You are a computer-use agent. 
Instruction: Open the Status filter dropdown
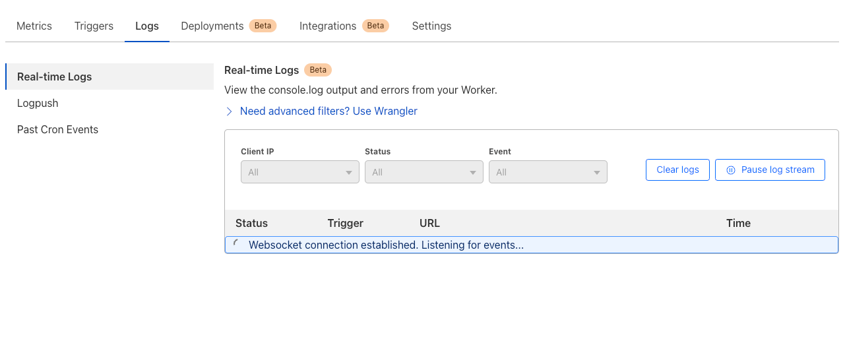pos(423,172)
